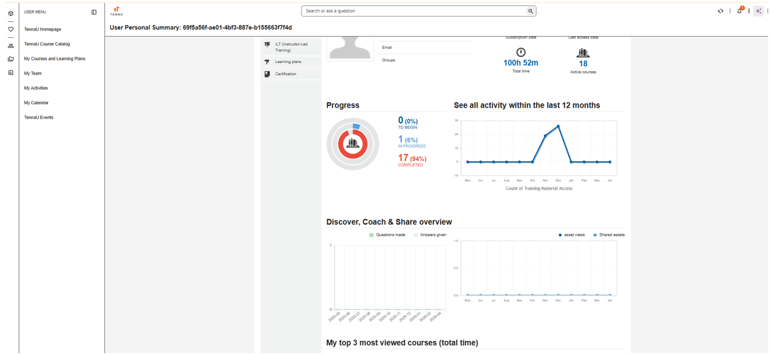
Task: Click the December peak point on activity chart
Action: (x=558, y=126)
